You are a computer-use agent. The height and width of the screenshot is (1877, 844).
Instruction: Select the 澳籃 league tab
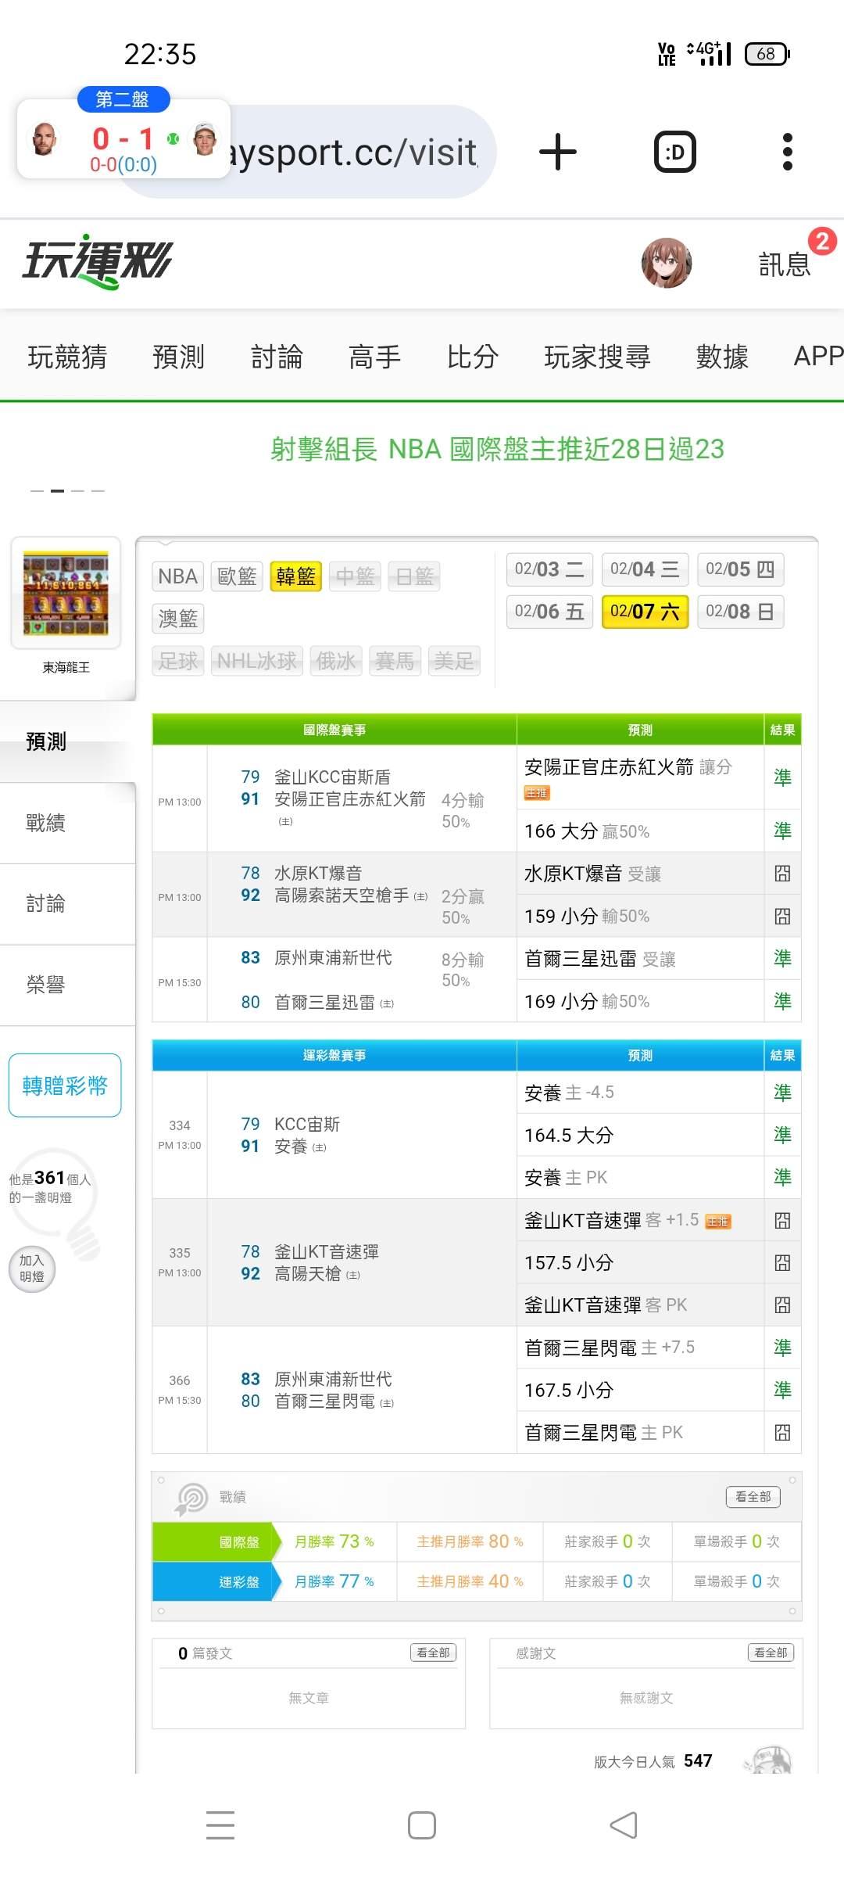177,619
